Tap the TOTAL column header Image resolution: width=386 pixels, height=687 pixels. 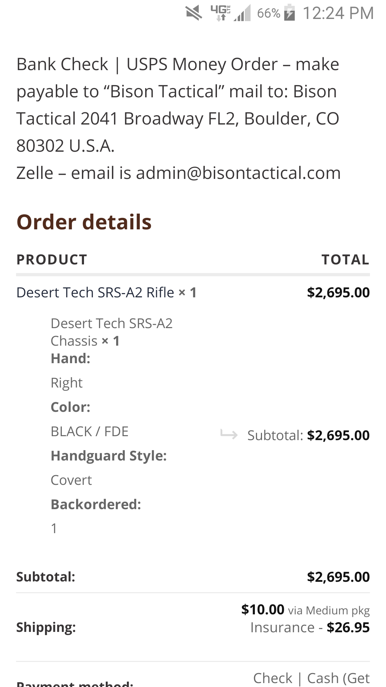[x=345, y=259]
